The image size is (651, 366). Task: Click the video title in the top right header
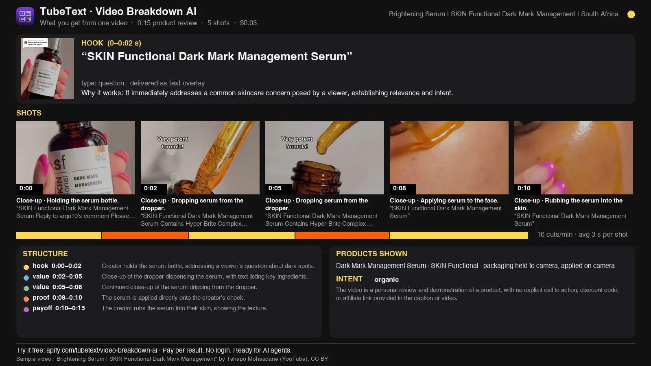click(504, 14)
